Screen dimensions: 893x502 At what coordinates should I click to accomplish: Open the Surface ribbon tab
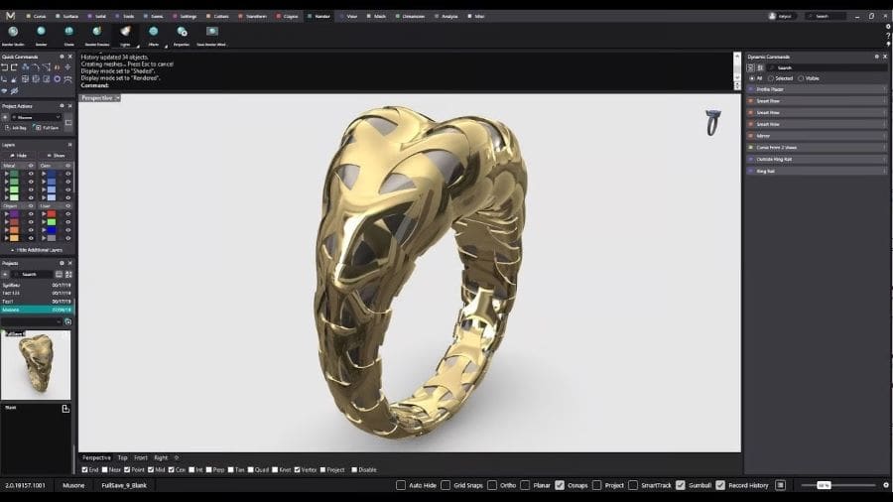coord(67,16)
